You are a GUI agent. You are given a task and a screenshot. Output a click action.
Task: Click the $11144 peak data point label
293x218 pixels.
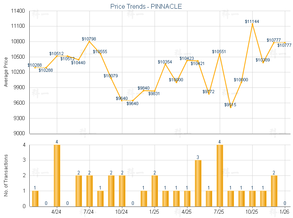click(252, 21)
